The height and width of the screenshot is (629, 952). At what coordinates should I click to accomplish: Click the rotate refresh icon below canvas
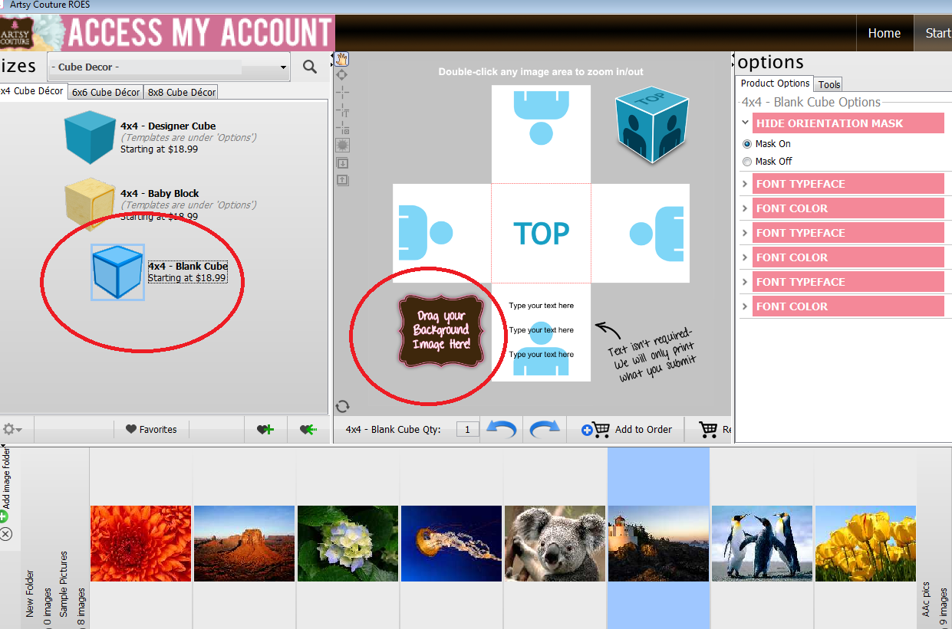[x=343, y=406]
